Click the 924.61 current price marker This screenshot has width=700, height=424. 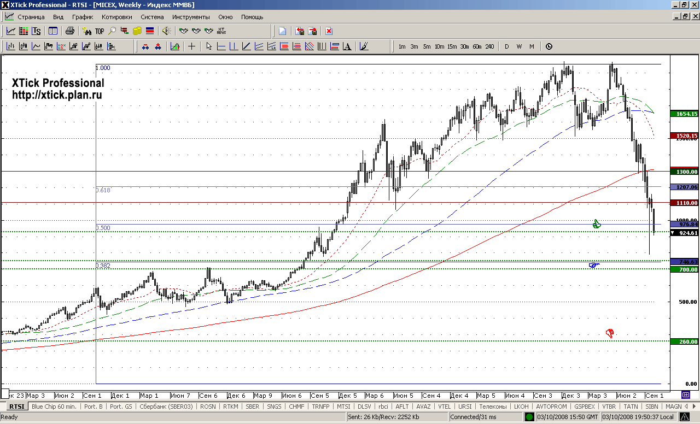click(684, 232)
